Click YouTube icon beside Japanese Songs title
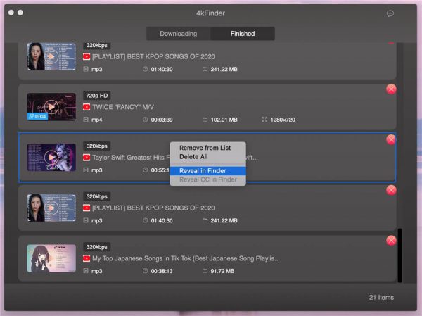 pos(87,258)
